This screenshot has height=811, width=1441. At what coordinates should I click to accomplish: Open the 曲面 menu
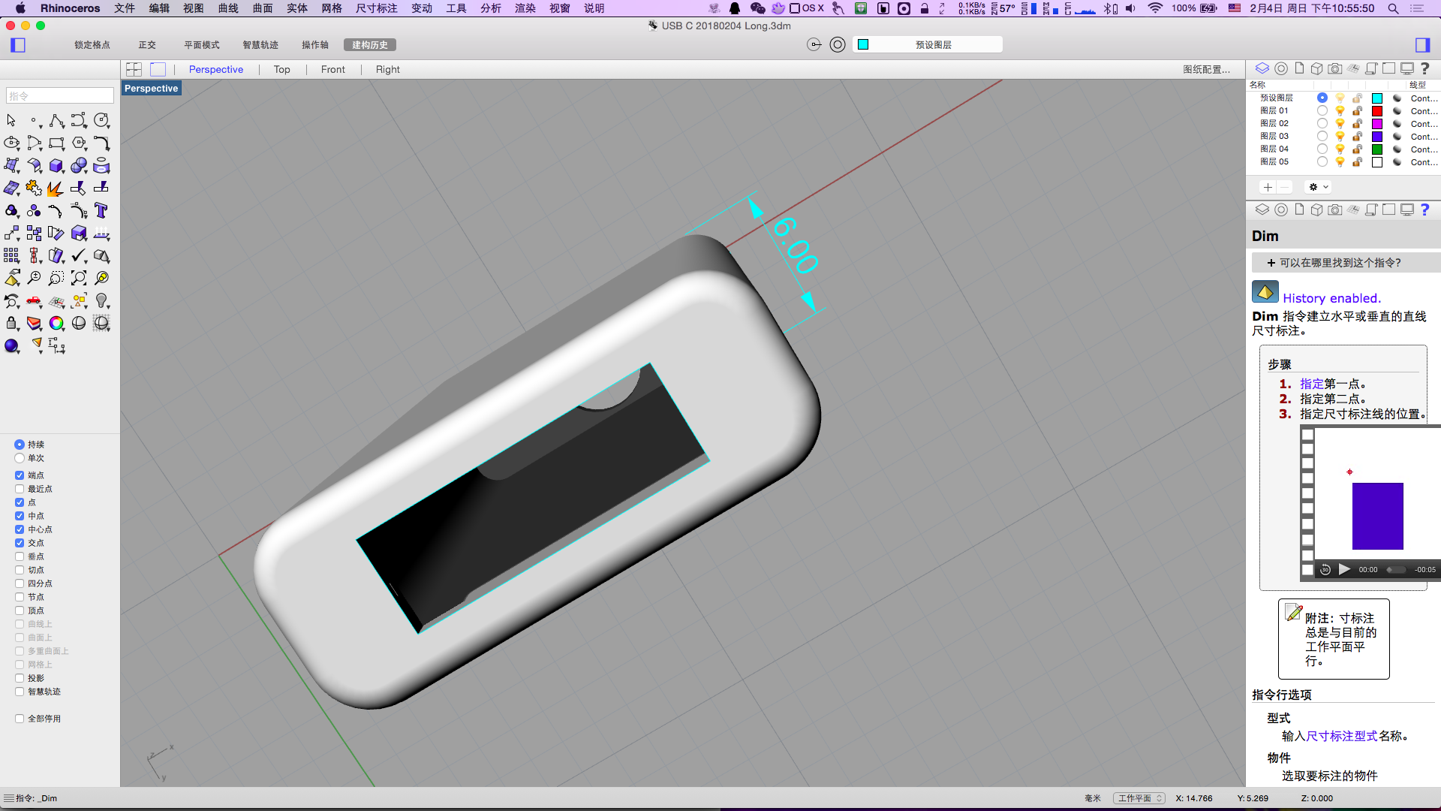point(263,8)
